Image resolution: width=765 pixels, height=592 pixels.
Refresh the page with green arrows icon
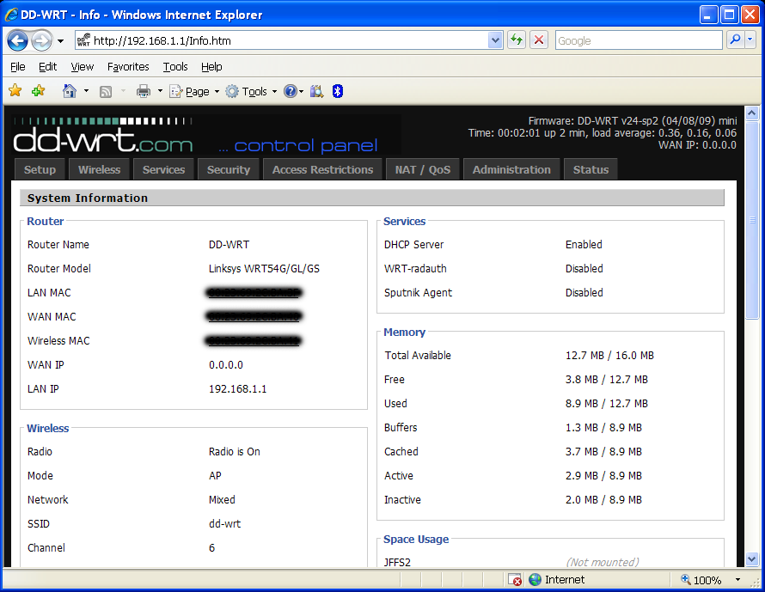click(517, 40)
